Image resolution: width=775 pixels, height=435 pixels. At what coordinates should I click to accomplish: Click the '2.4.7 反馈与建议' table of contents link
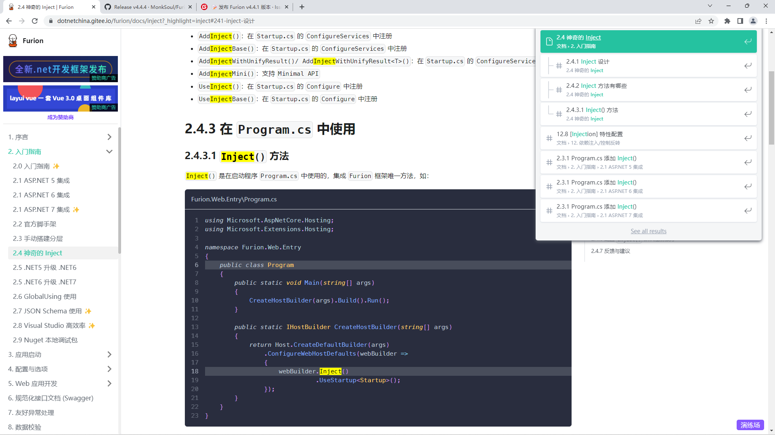(x=610, y=251)
